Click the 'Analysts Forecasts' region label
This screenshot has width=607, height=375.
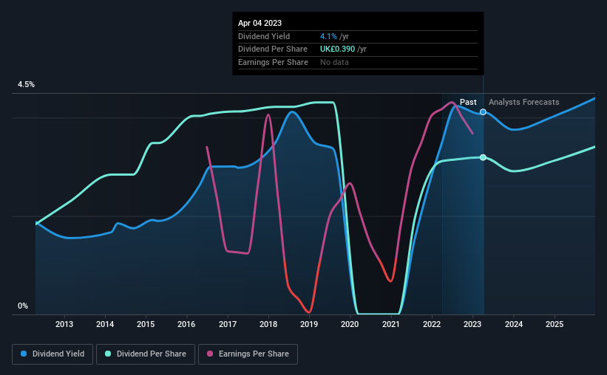pos(523,102)
